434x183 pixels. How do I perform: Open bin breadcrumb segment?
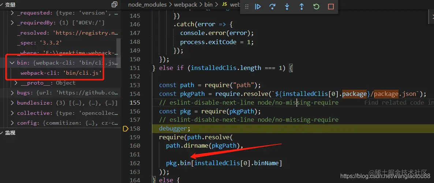(209, 5)
